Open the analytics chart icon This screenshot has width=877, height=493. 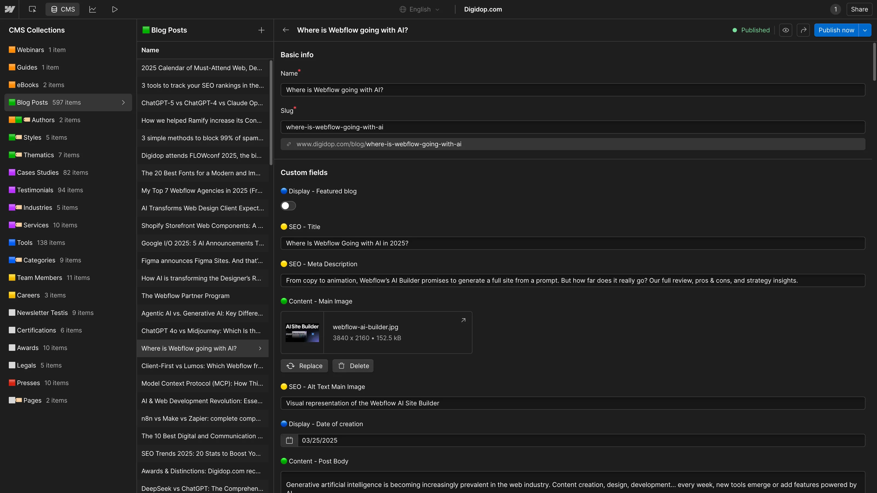tap(93, 9)
